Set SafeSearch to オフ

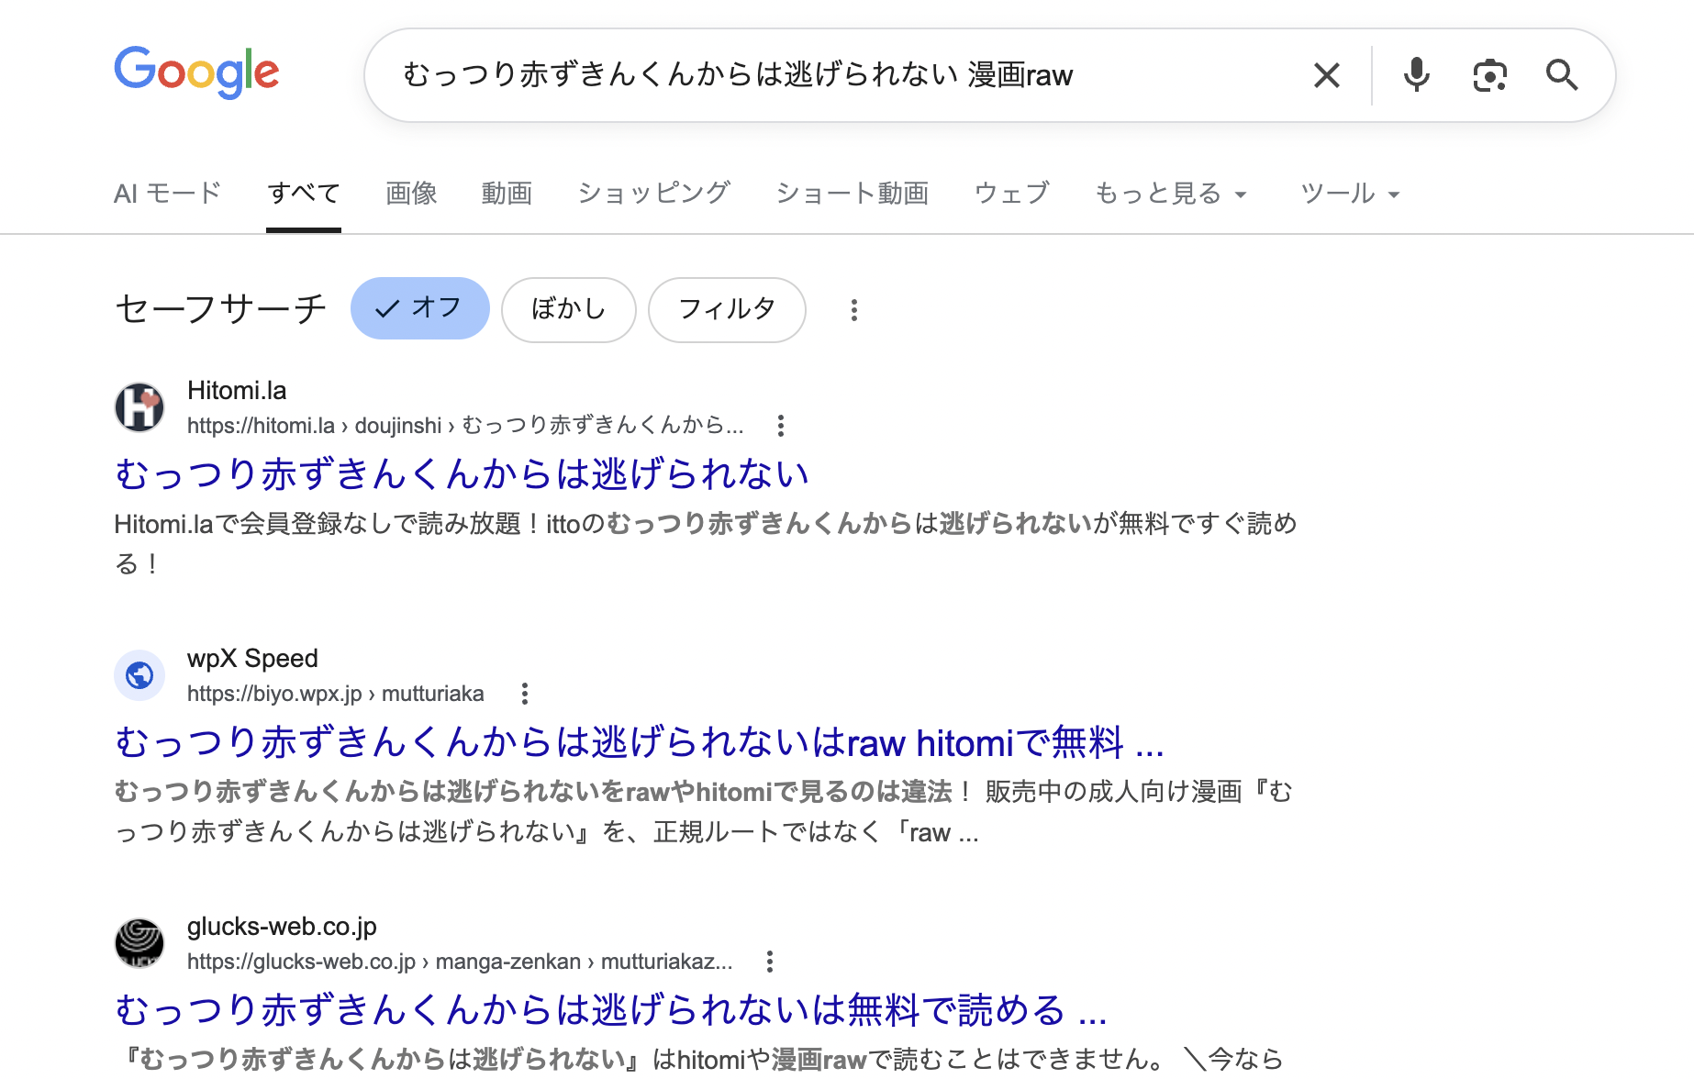tap(420, 308)
